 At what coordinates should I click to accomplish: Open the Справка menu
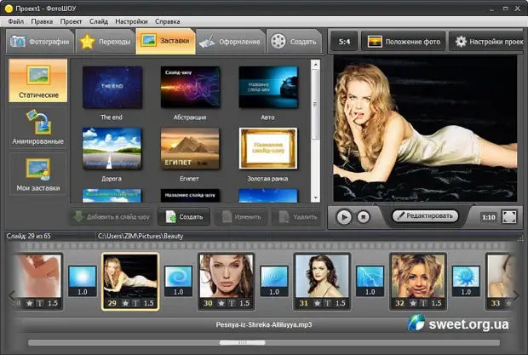[168, 20]
